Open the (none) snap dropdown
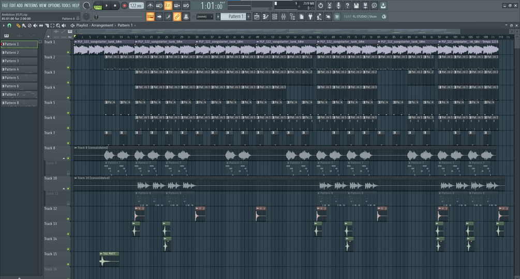The image size is (520, 279). click(204, 17)
